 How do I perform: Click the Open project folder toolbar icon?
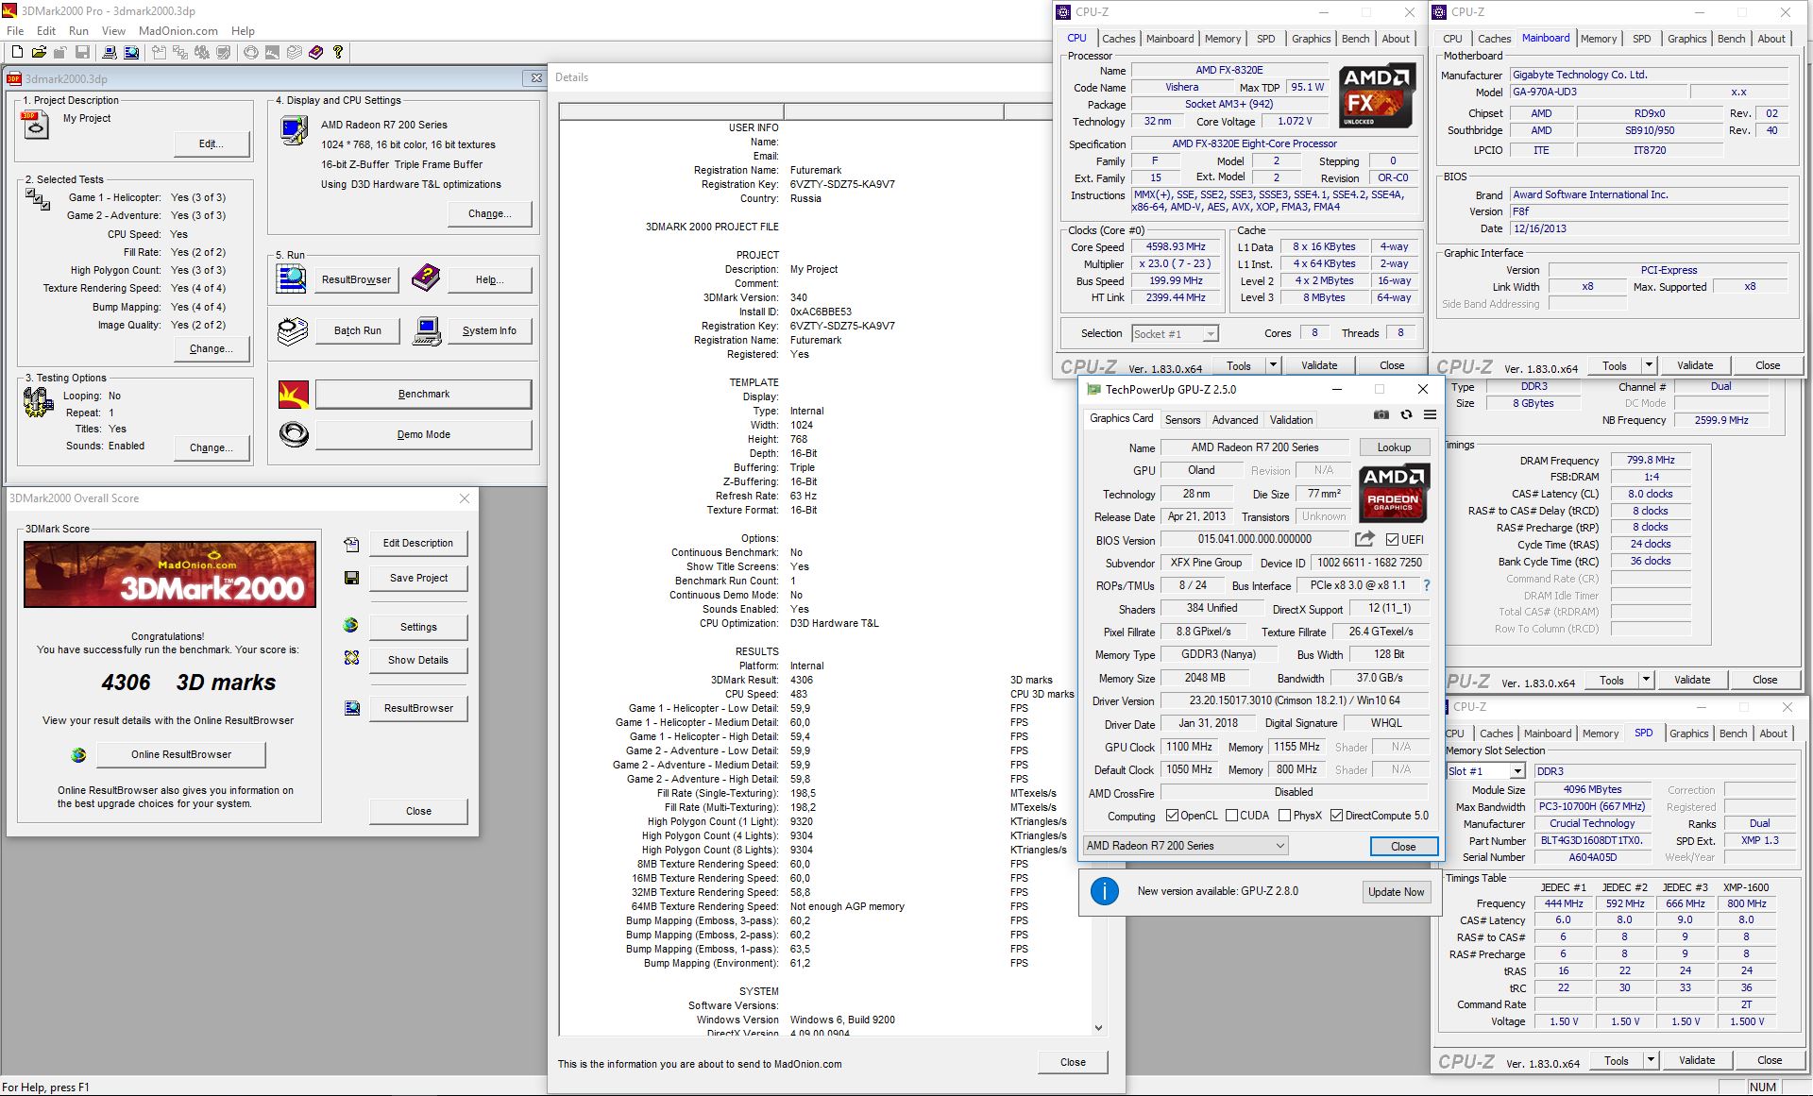tap(39, 52)
